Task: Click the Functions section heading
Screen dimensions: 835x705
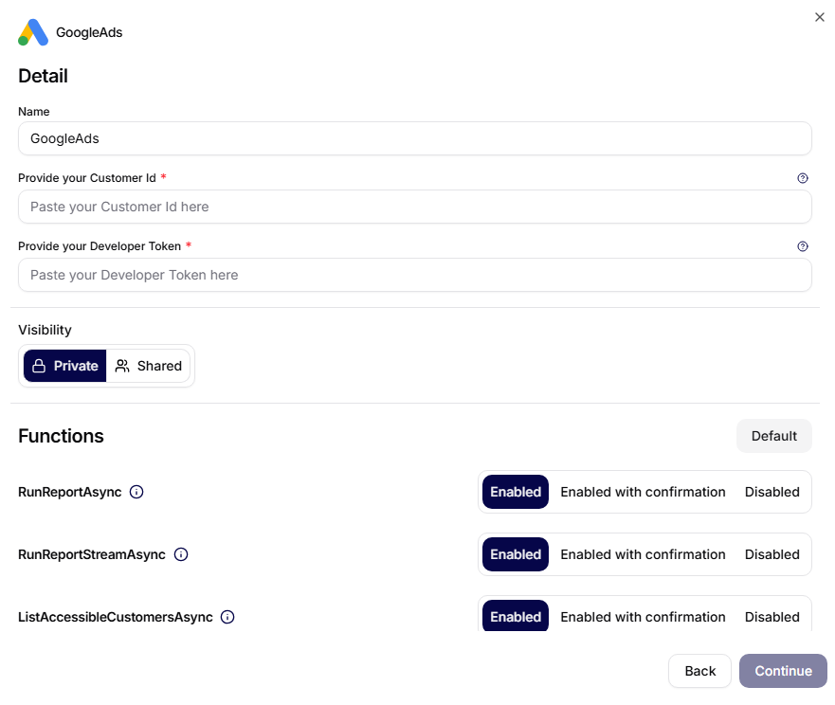Action: coord(61,436)
